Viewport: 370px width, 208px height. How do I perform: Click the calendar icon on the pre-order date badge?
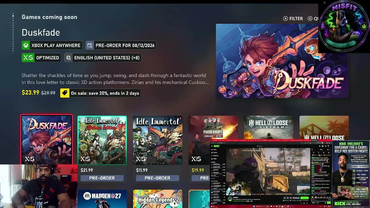(x=90, y=45)
